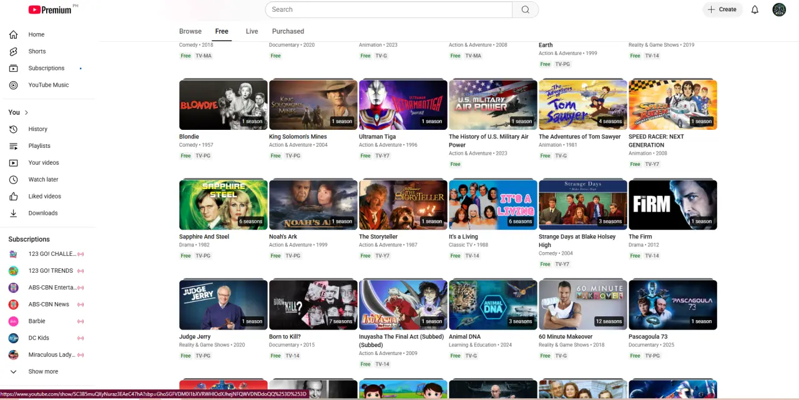799x400 pixels.
Task: Focus the Search input field
Action: (388, 9)
